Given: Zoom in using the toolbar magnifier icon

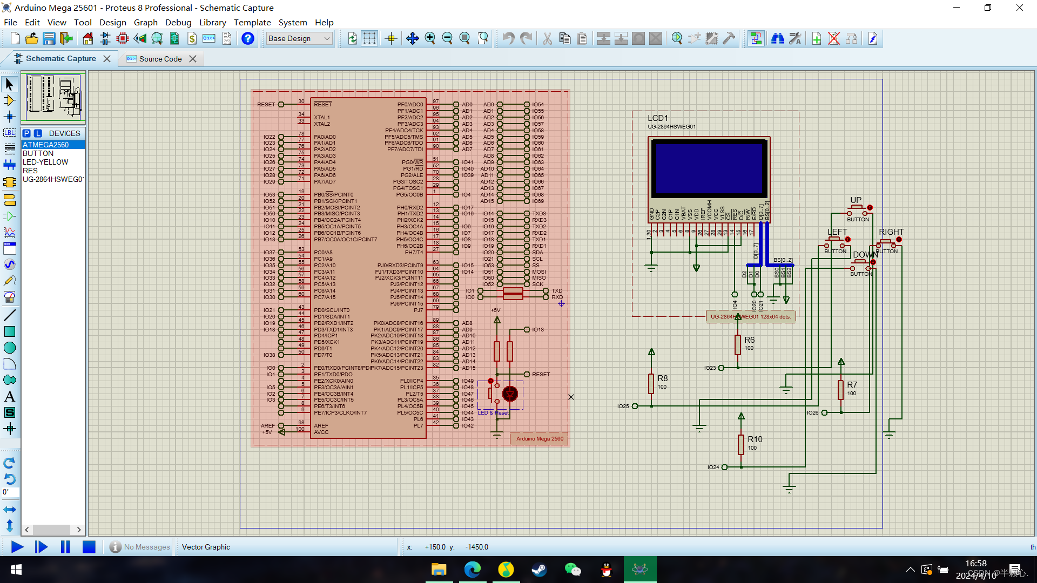Looking at the screenshot, I should (x=430, y=38).
